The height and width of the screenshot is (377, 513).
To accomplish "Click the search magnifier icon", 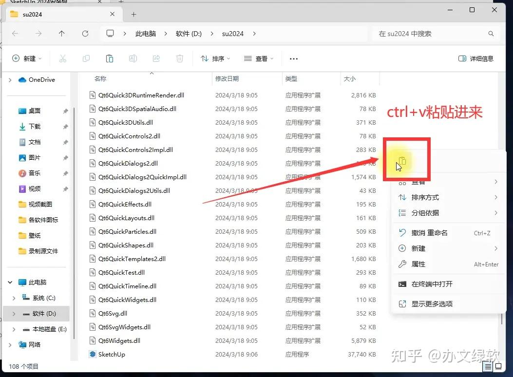I will pyautogui.click(x=491, y=34).
